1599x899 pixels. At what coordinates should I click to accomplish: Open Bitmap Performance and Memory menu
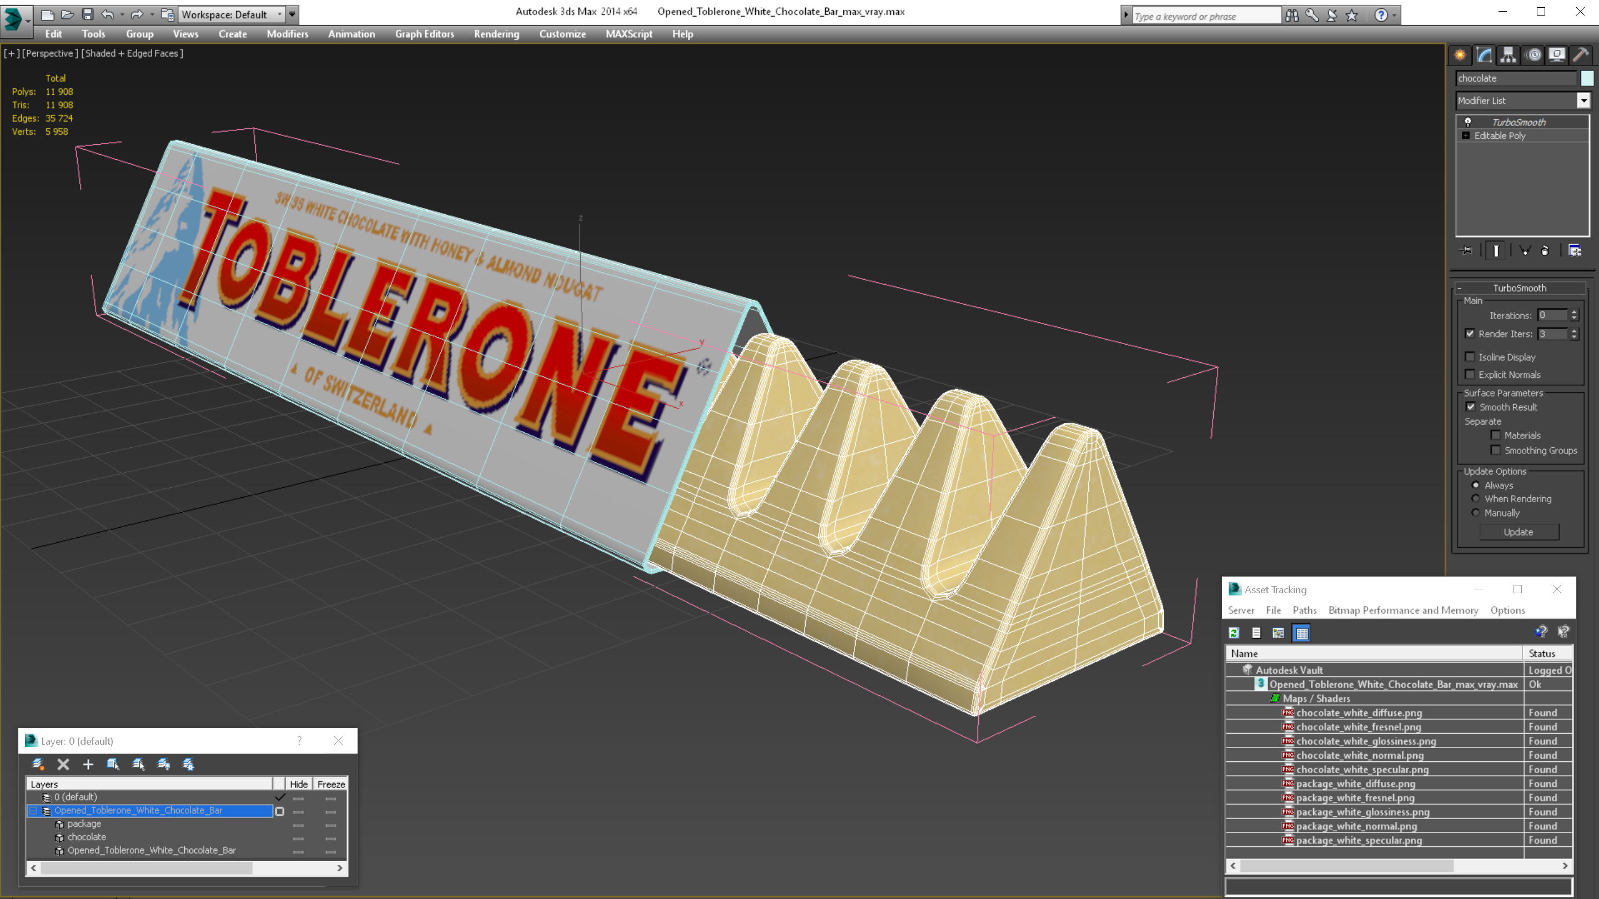pos(1403,610)
